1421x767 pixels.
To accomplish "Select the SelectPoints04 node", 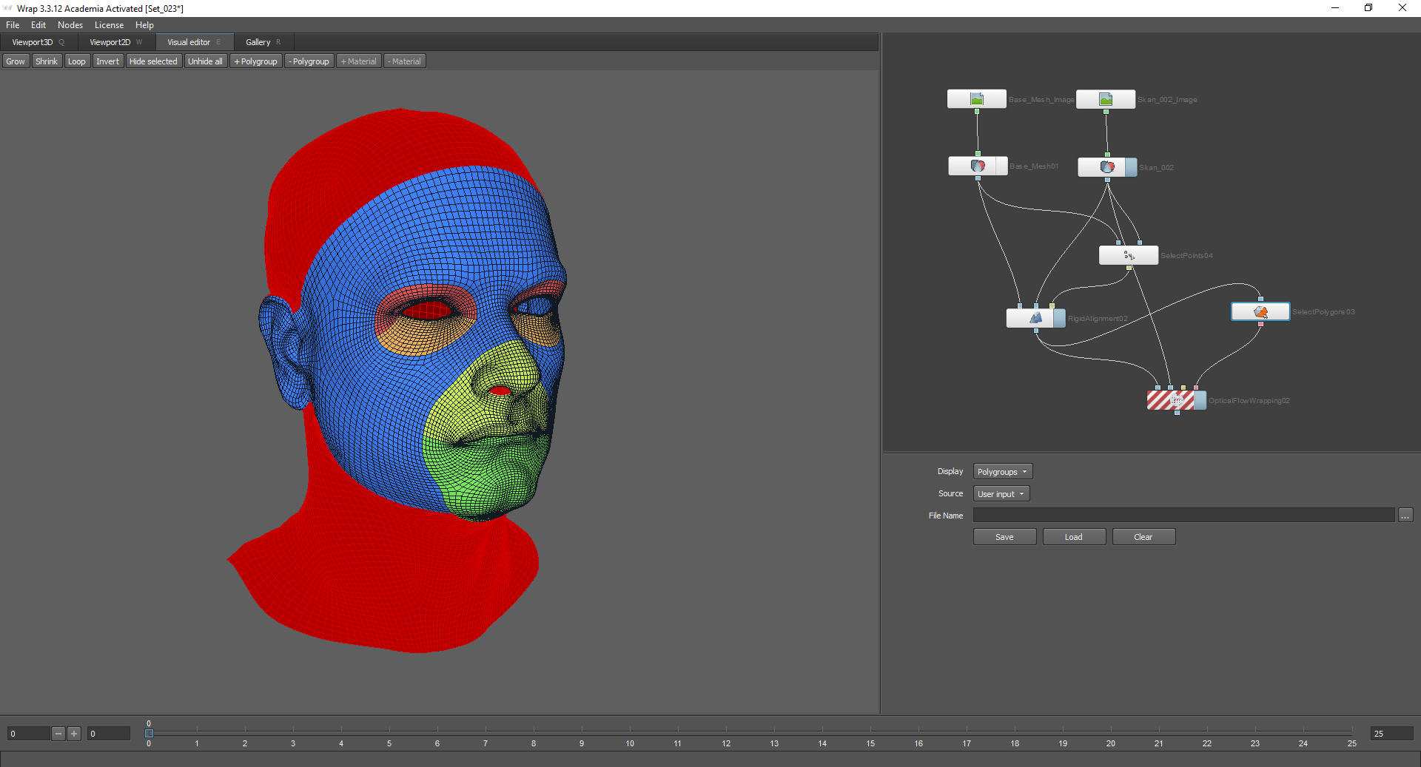I will (1128, 255).
